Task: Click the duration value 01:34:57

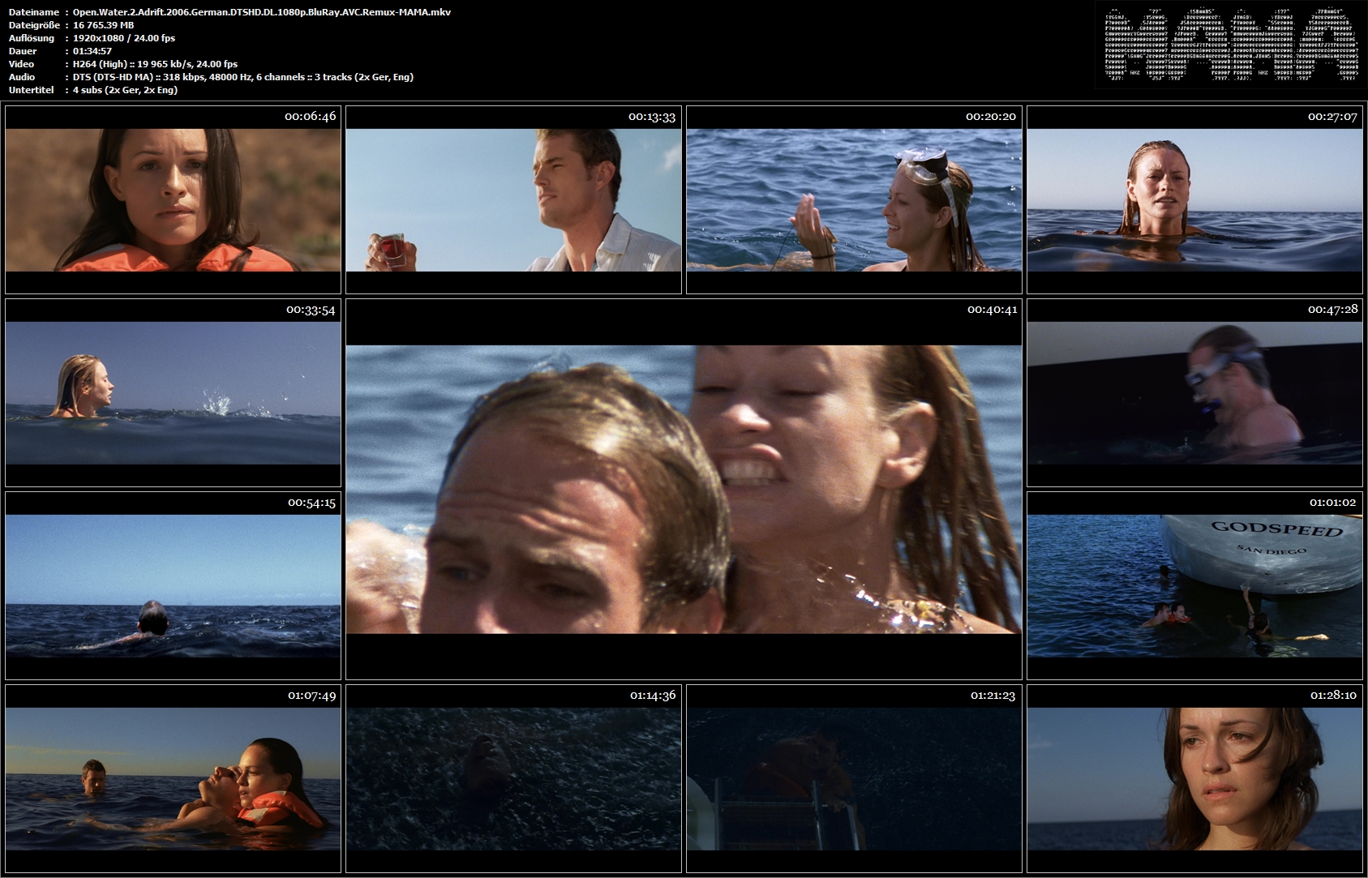Action: (x=92, y=51)
